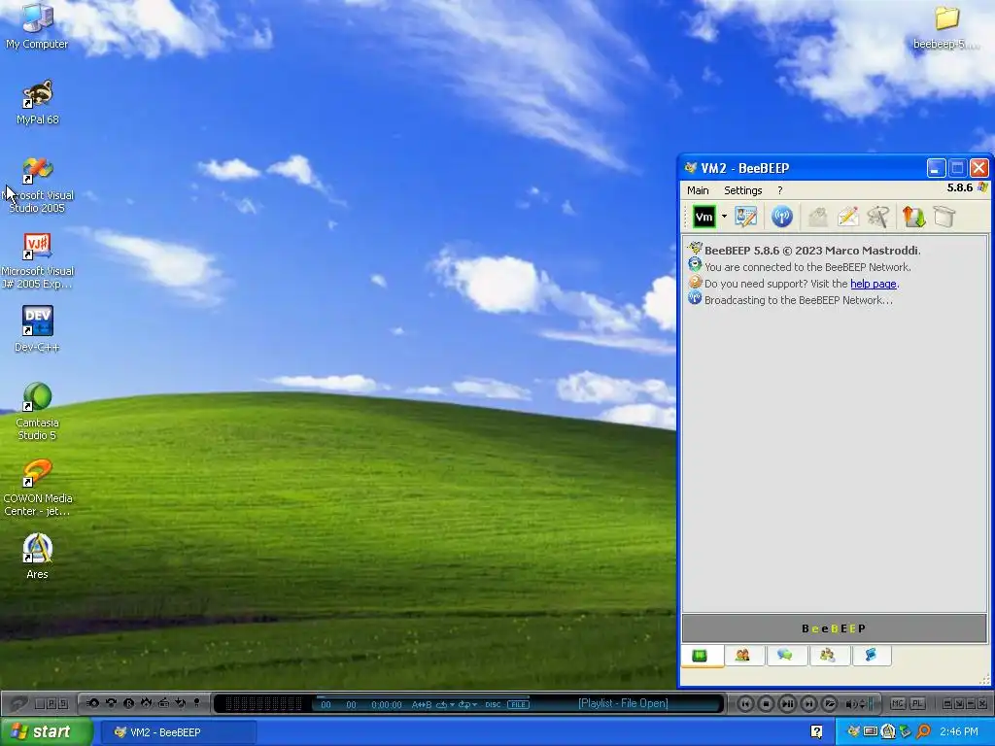
Task: Click the greyed-out group wand toolbar icon
Action: tap(878, 217)
